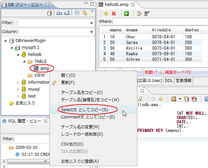Viewport: 208px width, 168px height.
Task: Select the SQL 履歴・ビュー tab
Action: point(24,121)
